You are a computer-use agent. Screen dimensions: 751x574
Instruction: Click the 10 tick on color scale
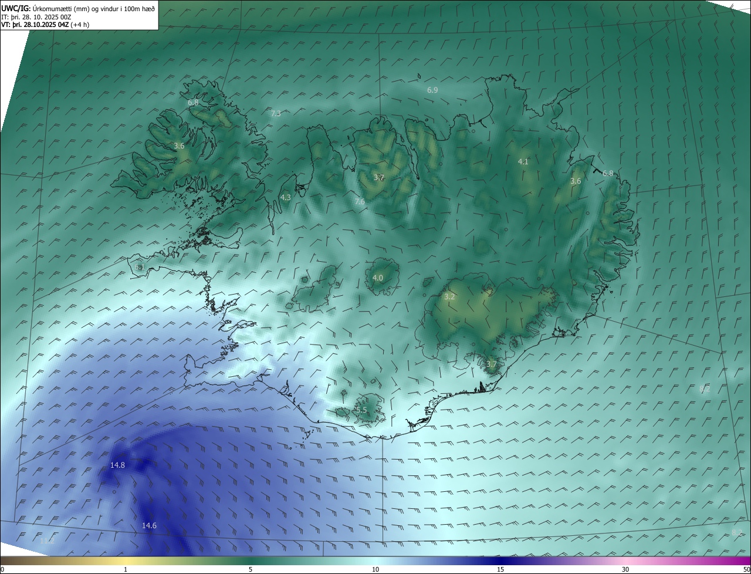(x=375, y=569)
